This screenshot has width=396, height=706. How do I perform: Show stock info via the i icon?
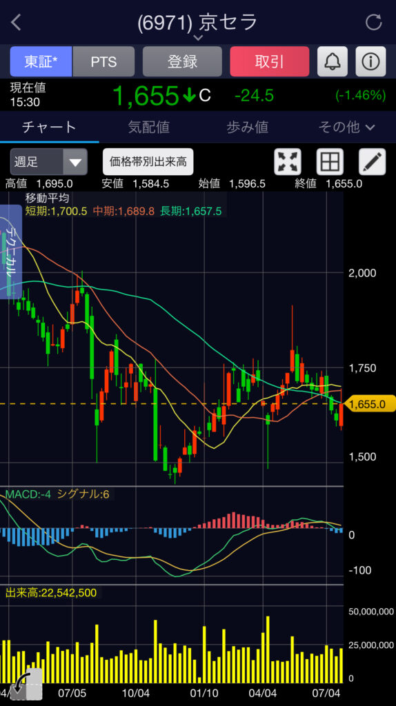[x=370, y=61]
